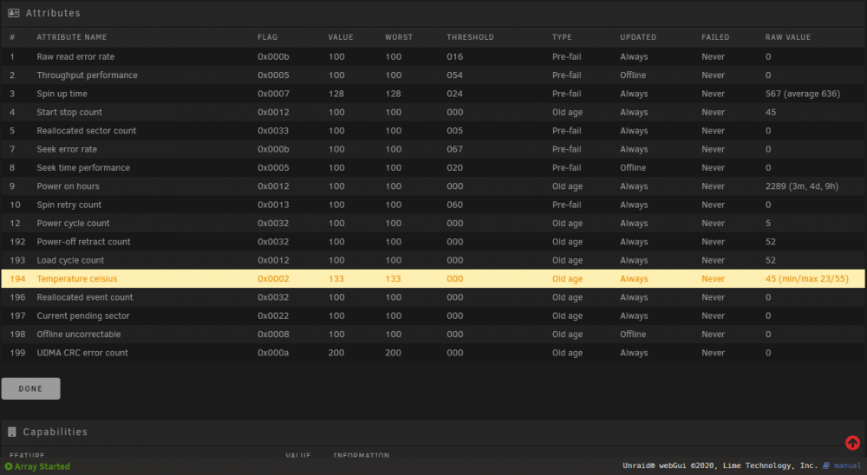Click the ATTRIBUTE NAME column header
Image resolution: width=867 pixels, height=475 pixels.
72,37
